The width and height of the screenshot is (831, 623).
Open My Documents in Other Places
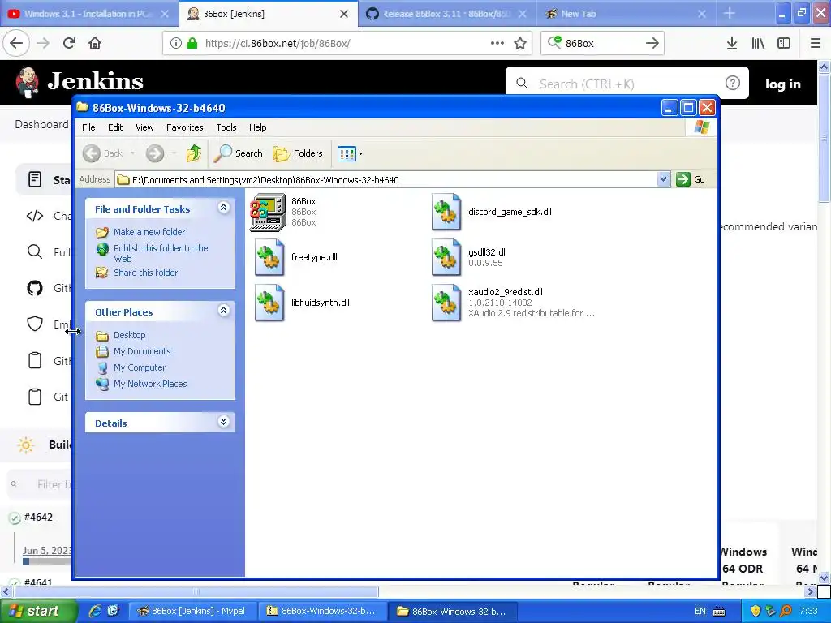142,351
